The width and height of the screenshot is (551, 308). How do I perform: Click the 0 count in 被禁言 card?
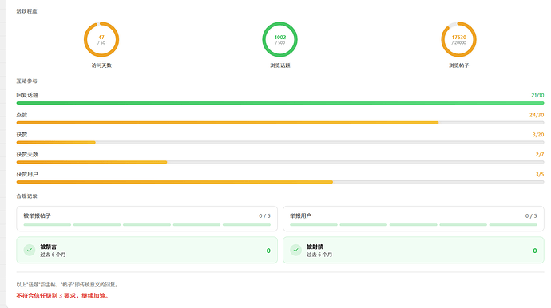(x=268, y=251)
